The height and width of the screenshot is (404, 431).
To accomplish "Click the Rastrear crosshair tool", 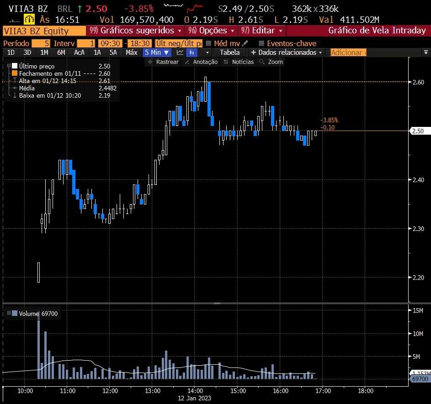I will 164,62.
